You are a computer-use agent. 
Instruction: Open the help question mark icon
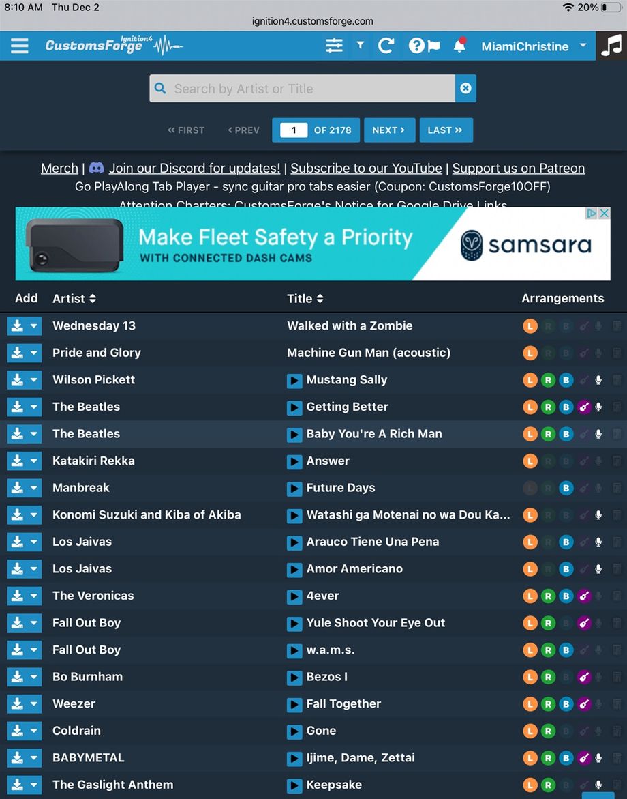click(416, 46)
